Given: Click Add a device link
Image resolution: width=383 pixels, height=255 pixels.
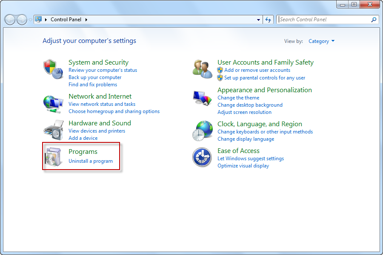Looking at the screenshot, I should [83, 138].
